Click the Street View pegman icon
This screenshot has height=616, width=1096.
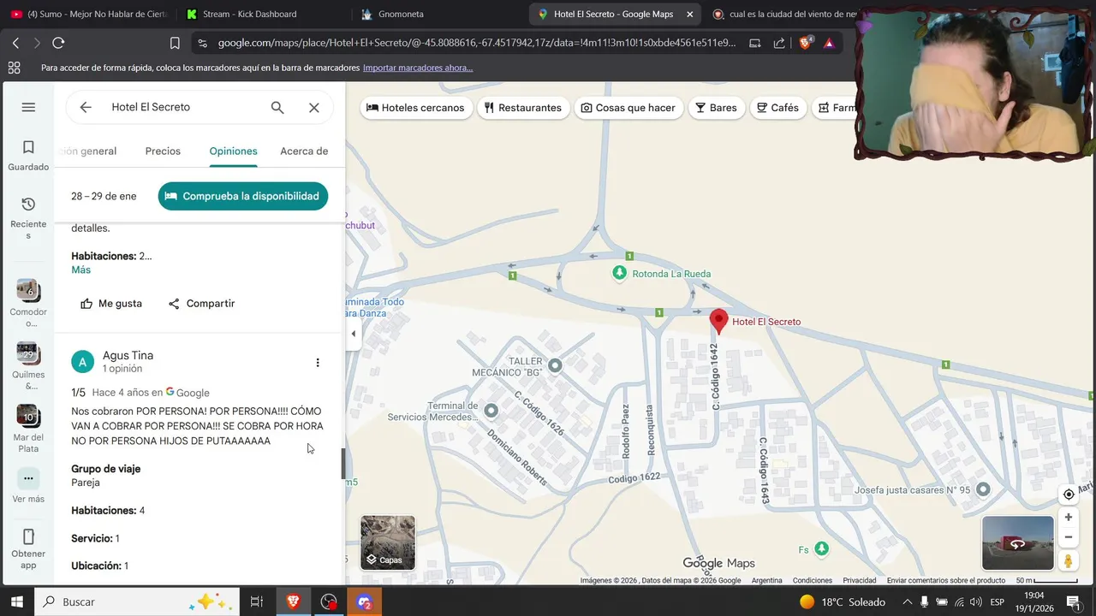1069,561
